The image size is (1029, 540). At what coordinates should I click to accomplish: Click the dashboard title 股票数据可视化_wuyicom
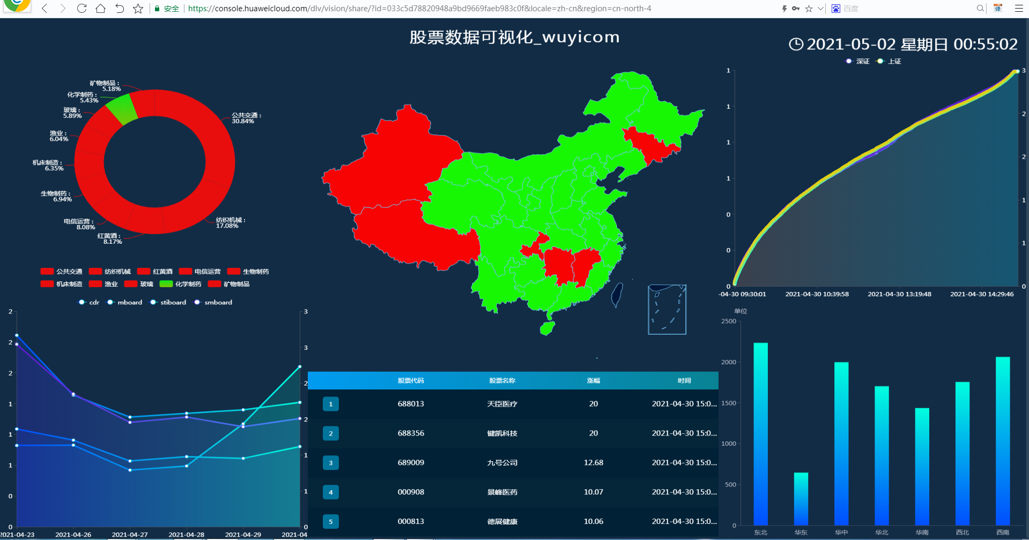[514, 37]
